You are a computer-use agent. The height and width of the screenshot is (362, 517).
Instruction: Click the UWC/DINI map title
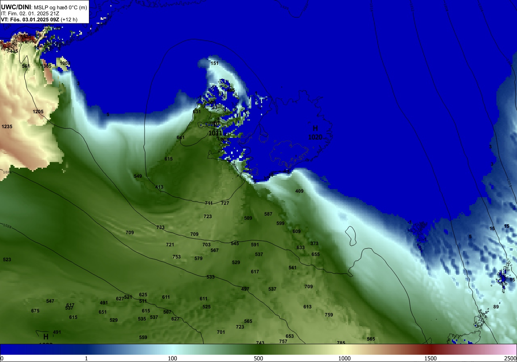click(44, 7)
